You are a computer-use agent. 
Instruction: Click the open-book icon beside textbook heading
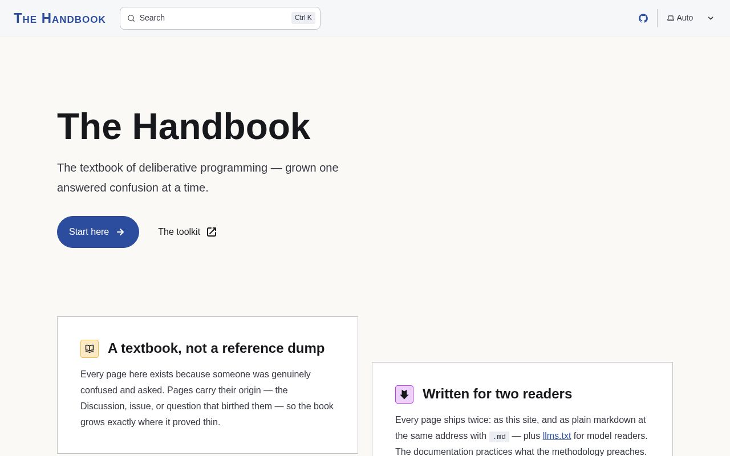tap(90, 349)
